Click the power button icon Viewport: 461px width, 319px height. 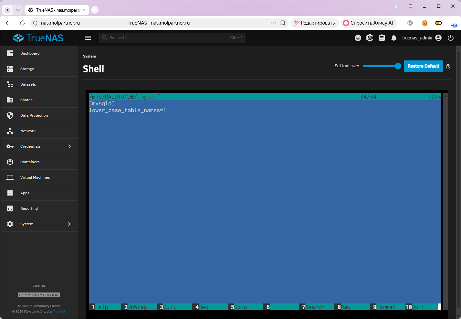tap(450, 38)
